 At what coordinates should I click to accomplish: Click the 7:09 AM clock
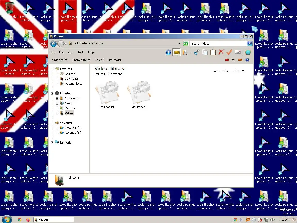tap(284, 220)
